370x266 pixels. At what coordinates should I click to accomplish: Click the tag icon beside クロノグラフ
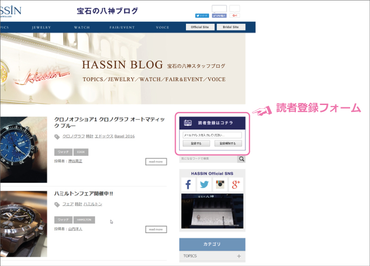[x=57, y=136]
